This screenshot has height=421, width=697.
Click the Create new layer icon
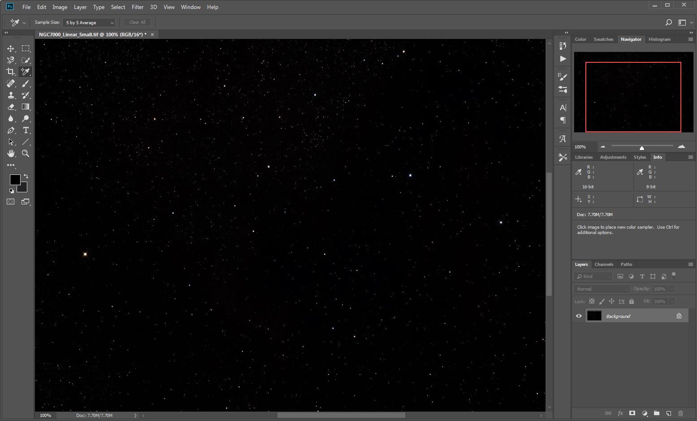click(668, 413)
